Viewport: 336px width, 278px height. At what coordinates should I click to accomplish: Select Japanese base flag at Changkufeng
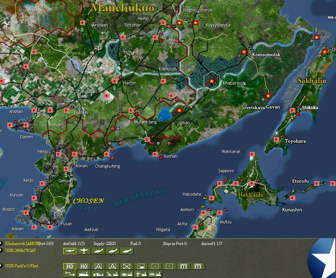pyautogui.click(x=107, y=154)
